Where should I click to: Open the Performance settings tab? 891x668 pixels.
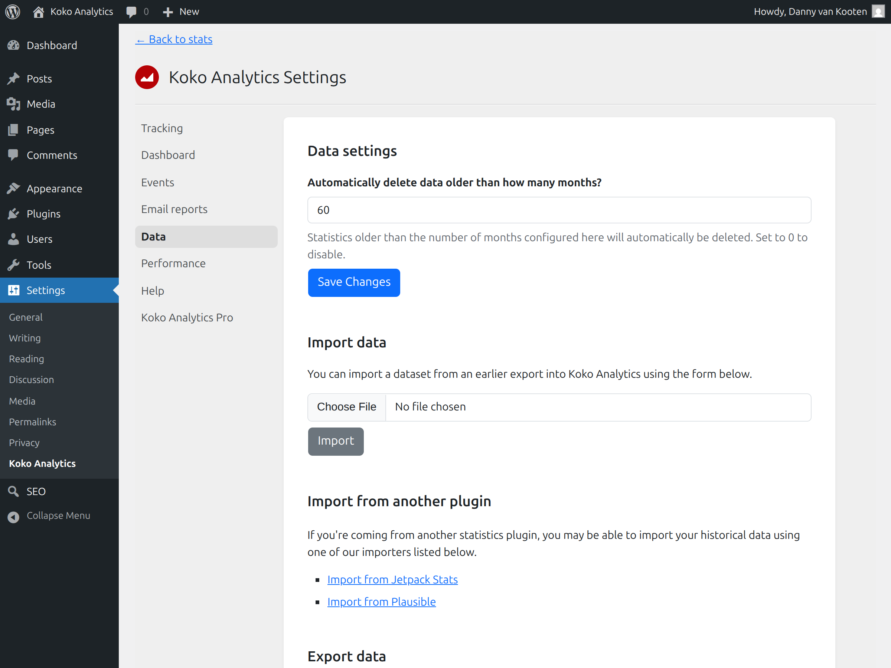(173, 263)
